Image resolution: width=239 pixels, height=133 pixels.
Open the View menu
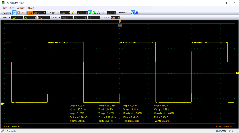12,8
